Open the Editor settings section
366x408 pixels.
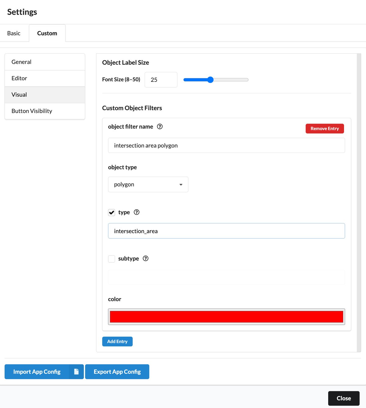click(45, 78)
